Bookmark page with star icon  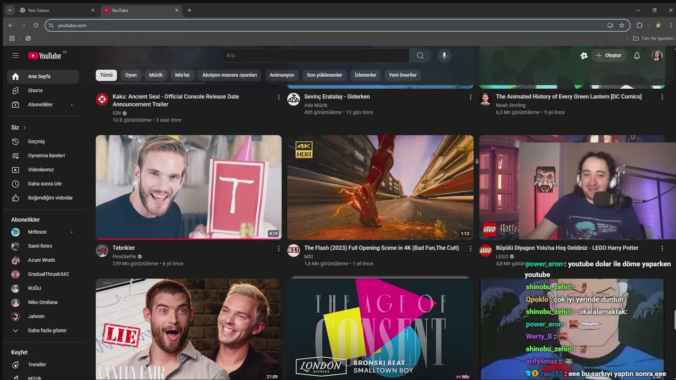622,25
